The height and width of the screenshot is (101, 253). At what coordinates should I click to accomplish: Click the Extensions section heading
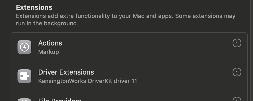34,7
